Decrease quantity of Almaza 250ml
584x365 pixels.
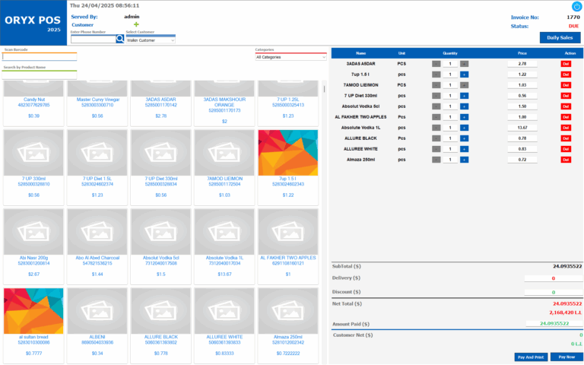pyautogui.click(x=436, y=160)
